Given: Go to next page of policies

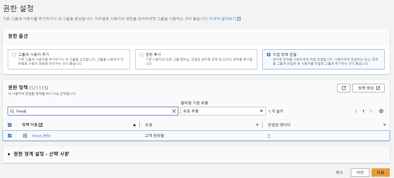Looking at the screenshot, I should click(371, 111).
